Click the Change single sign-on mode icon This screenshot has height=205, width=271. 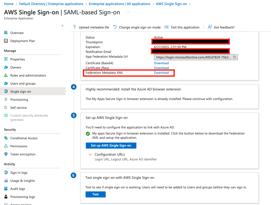[115, 27]
